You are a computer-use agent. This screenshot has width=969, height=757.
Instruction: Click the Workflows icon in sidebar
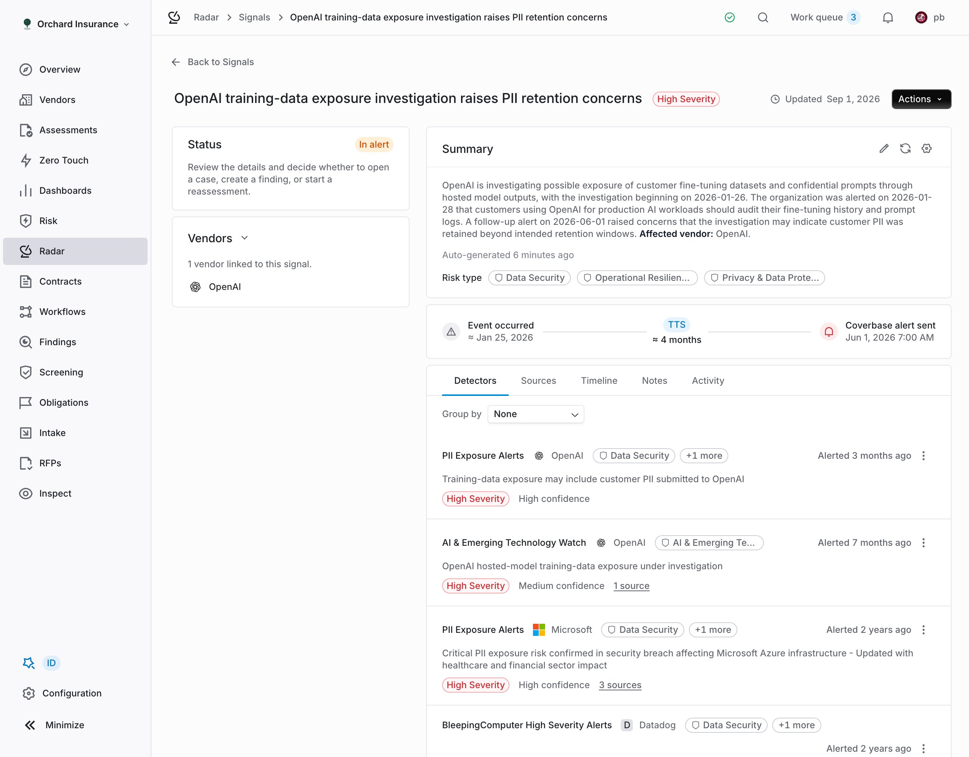(x=26, y=312)
